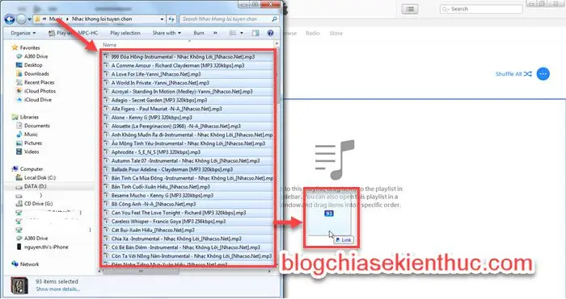Open Pictures library

(33, 143)
